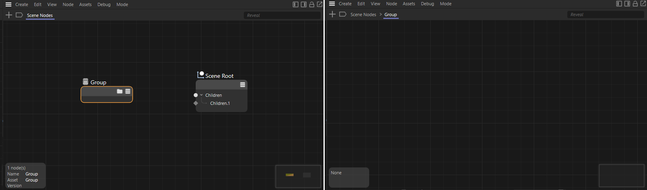
Task: Open Debug menu in right editor
Action: click(427, 4)
